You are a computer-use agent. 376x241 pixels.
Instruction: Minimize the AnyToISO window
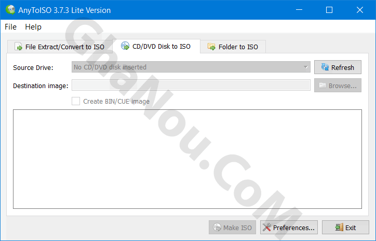point(299,10)
